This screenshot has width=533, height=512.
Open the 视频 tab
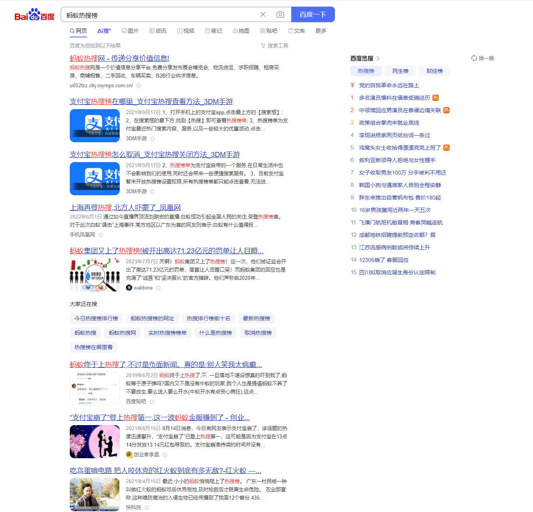pyautogui.click(x=186, y=31)
